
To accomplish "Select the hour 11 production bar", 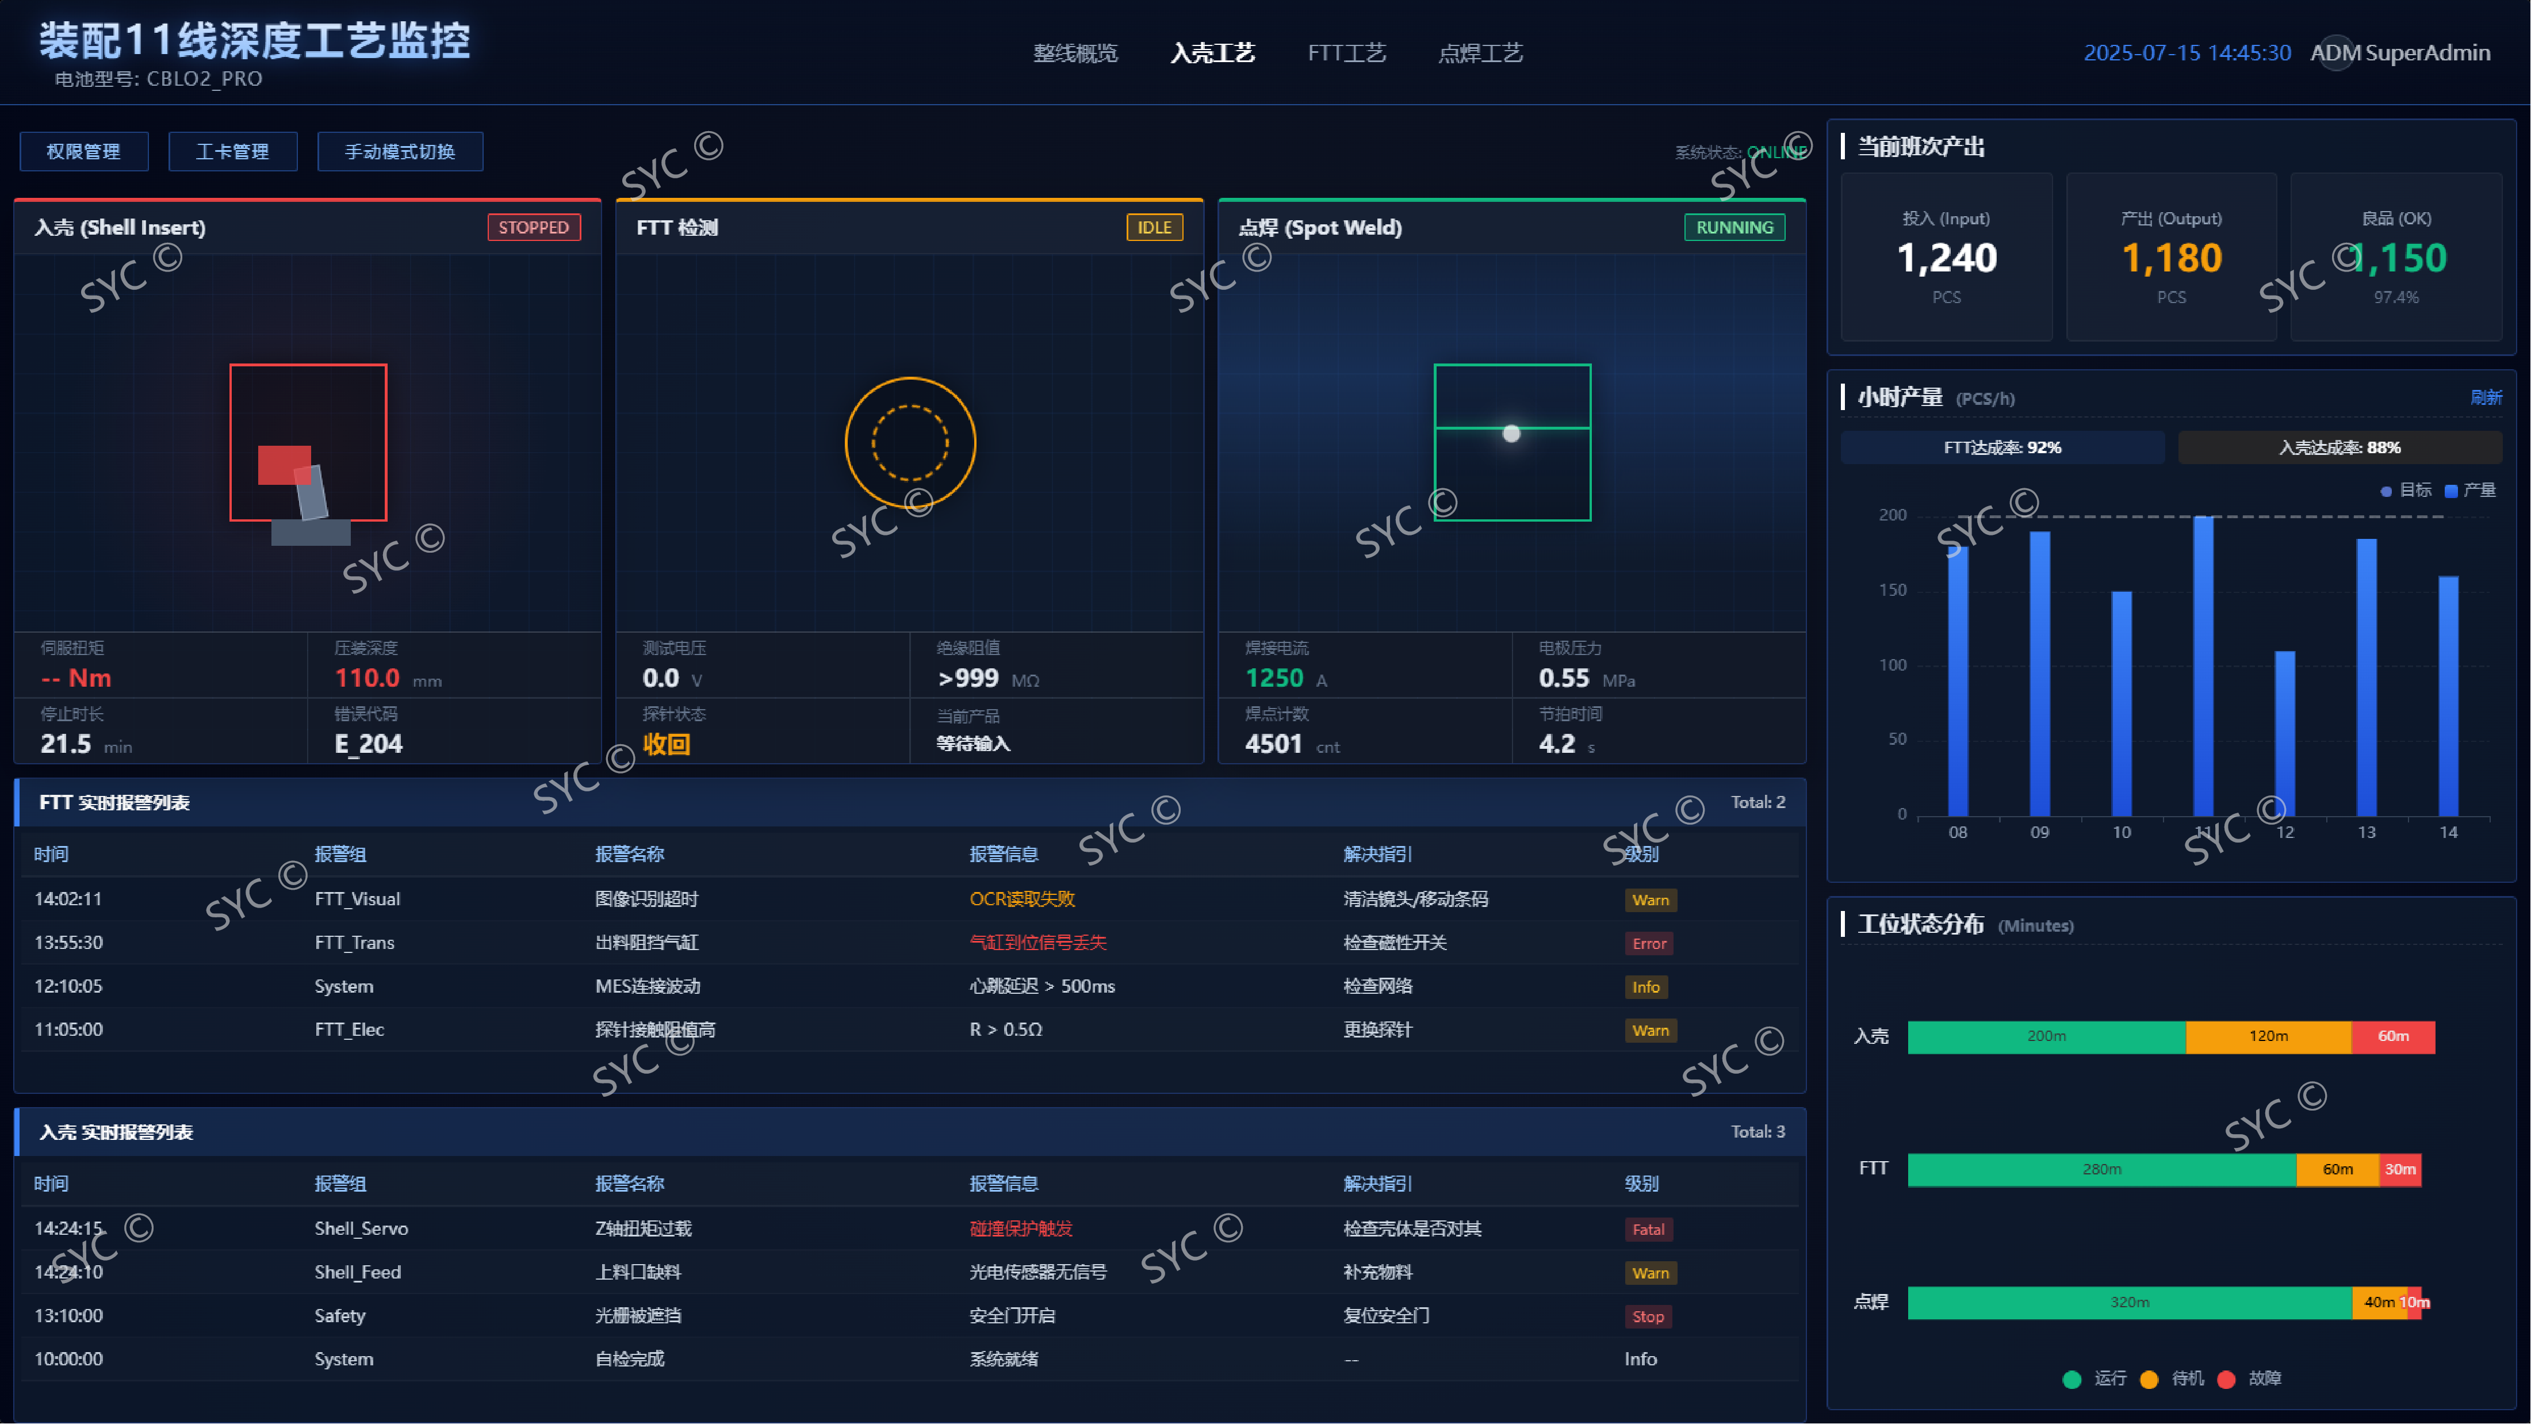I will 2203,668.
